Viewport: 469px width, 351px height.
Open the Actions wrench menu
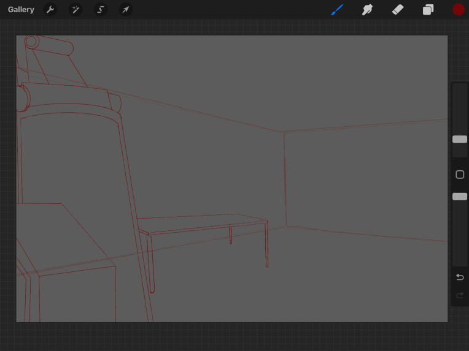point(50,10)
